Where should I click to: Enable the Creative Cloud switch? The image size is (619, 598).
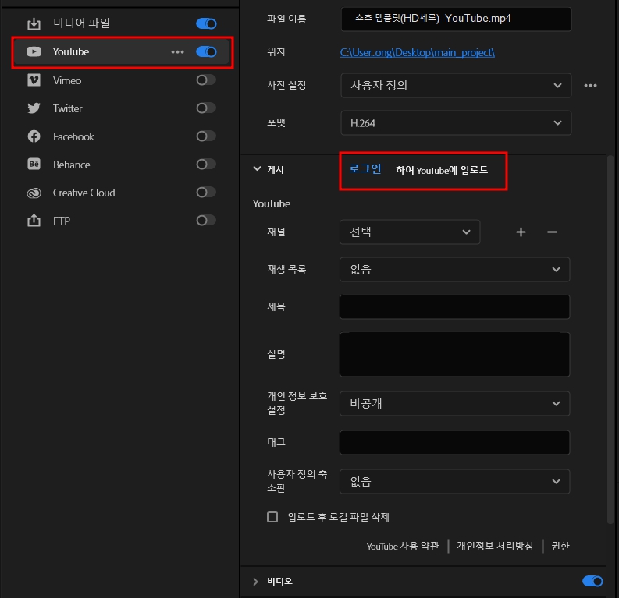pyautogui.click(x=206, y=193)
